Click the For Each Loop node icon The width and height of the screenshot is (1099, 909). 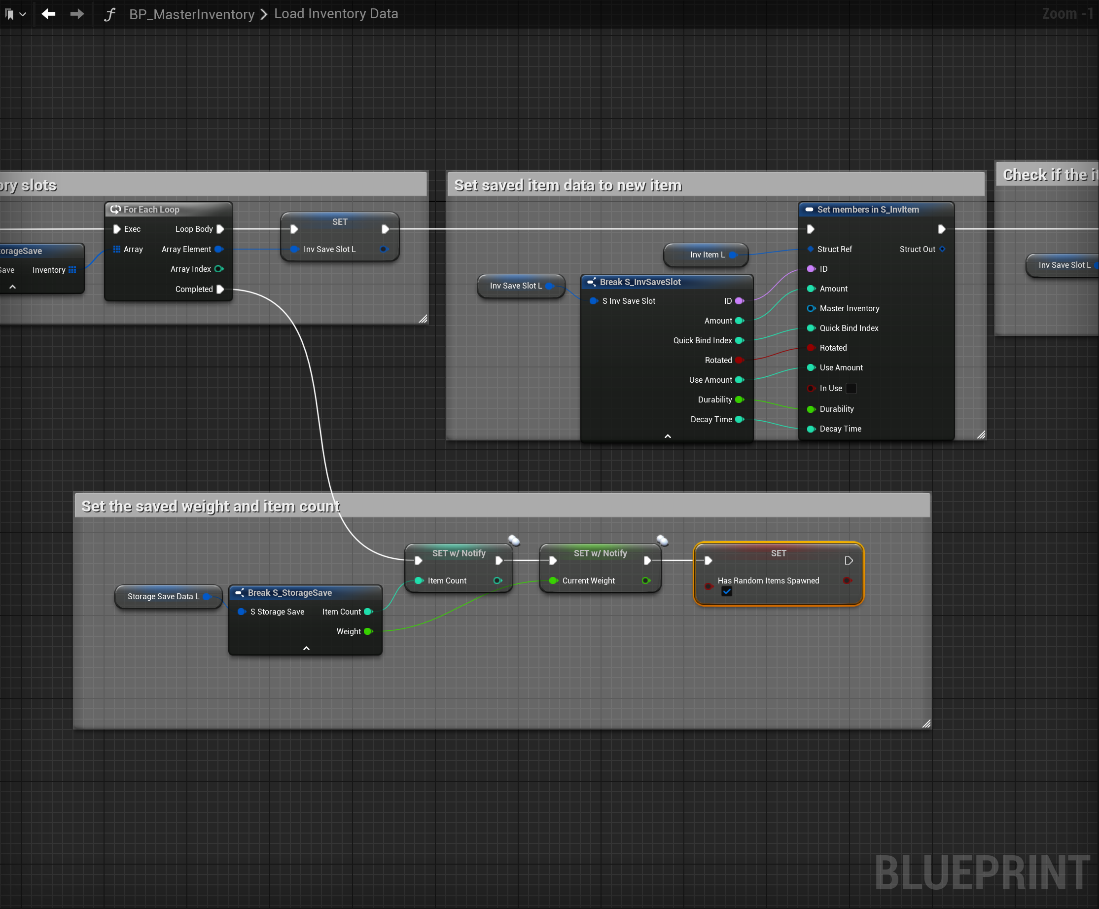(115, 210)
